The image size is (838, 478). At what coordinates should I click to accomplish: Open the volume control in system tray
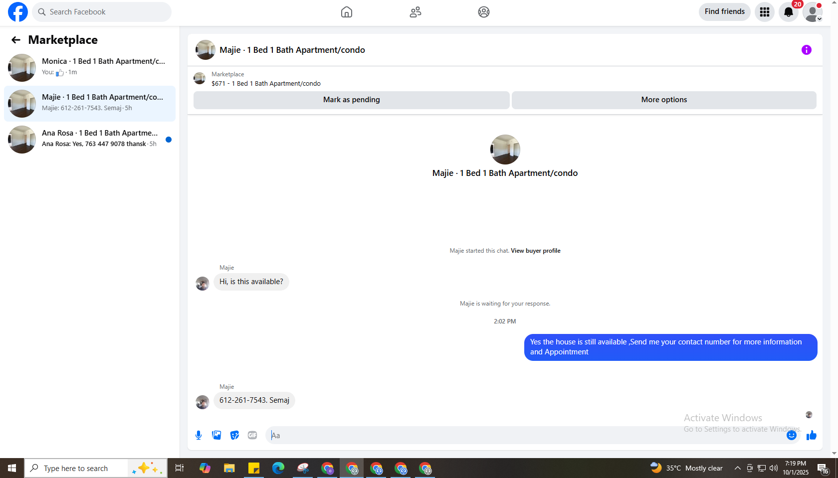click(774, 468)
